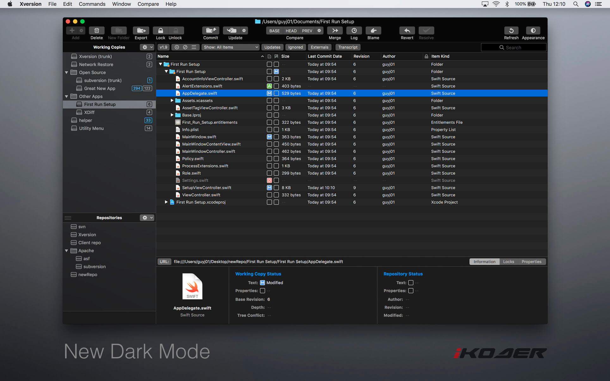Expand the Assets.xcassets folder
Viewport: 610px width, 381px height.
pos(172,100)
